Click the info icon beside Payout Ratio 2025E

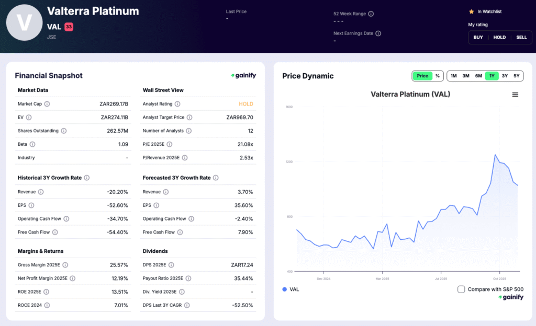pos(187,278)
